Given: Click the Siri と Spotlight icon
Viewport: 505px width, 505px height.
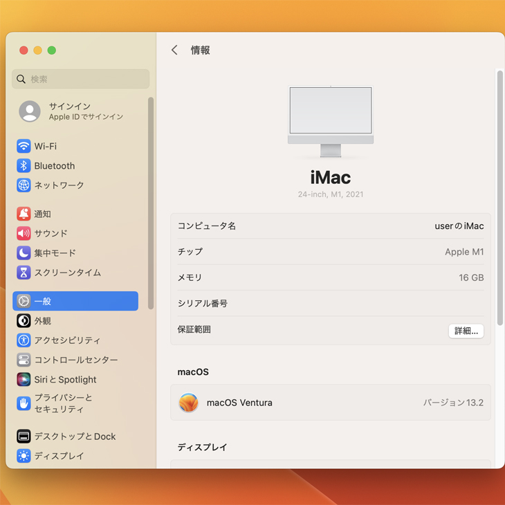Looking at the screenshot, I should pos(24,379).
